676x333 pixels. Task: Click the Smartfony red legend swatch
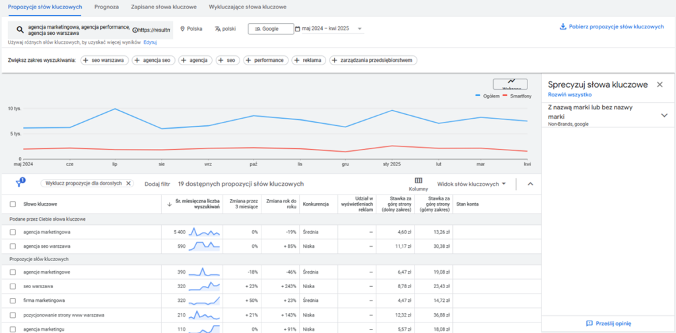pyautogui.click(x=504, y=96)
